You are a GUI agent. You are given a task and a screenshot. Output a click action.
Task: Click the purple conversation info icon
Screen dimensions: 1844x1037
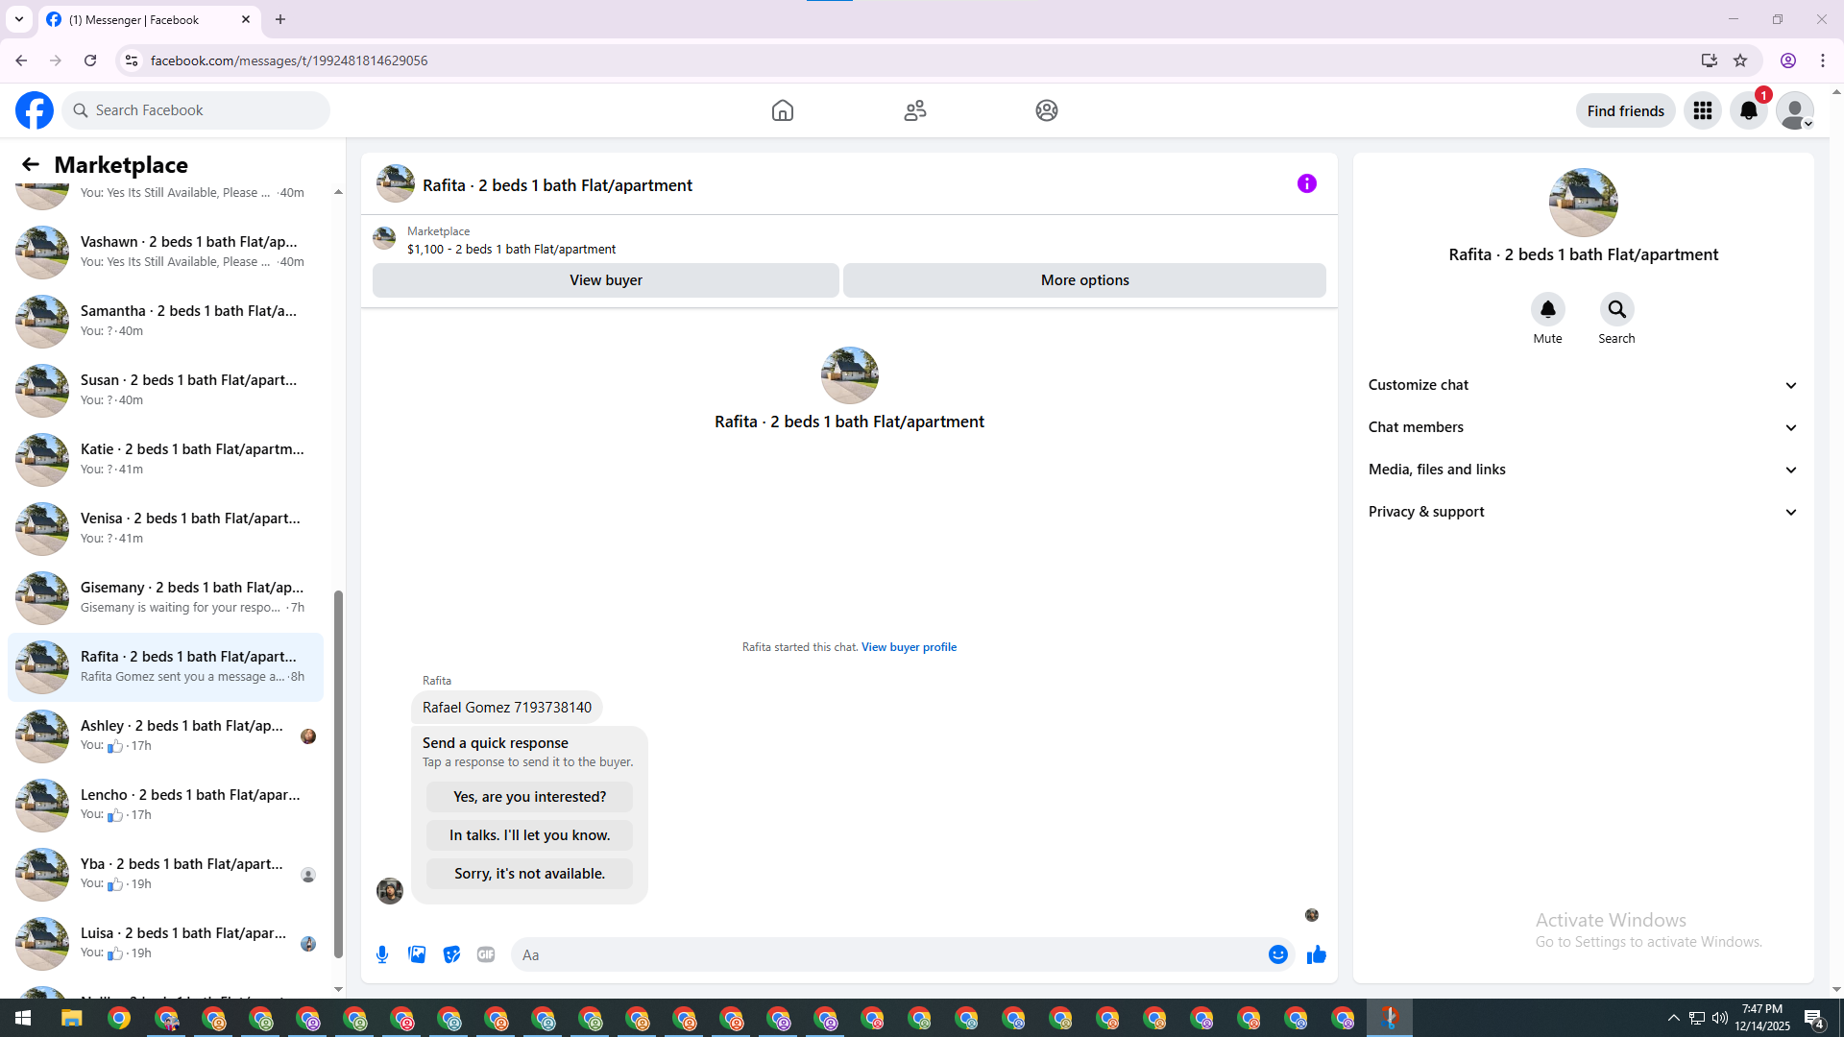pos(1306,183)
